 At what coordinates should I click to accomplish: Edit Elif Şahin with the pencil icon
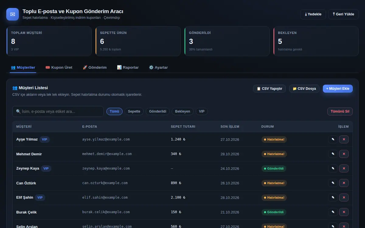click(x=333, y=198)
